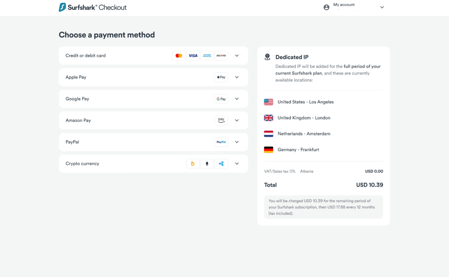The image size is (449, 277).
Task: Click the My account label
Action: click(344, 5)
